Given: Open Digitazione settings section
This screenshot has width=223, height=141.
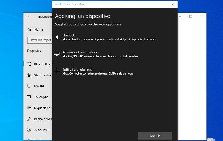Looking at the screenshot, I should coord(38,108).
